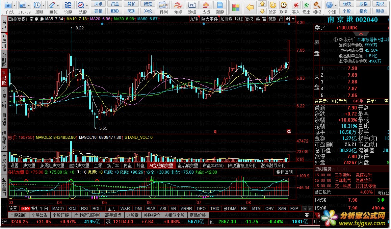Toggle 均线 moving averages display
This screenshot has width=391, height=229.
pyautogui.click(x=239, y=19)
